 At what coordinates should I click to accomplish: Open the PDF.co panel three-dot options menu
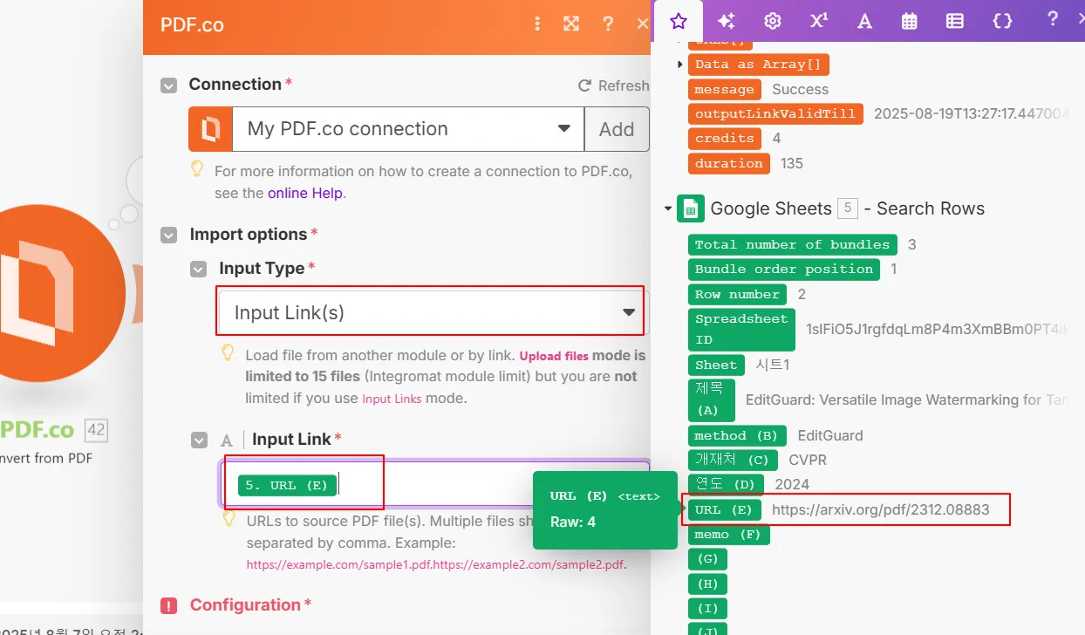click(x=537, y=24)
